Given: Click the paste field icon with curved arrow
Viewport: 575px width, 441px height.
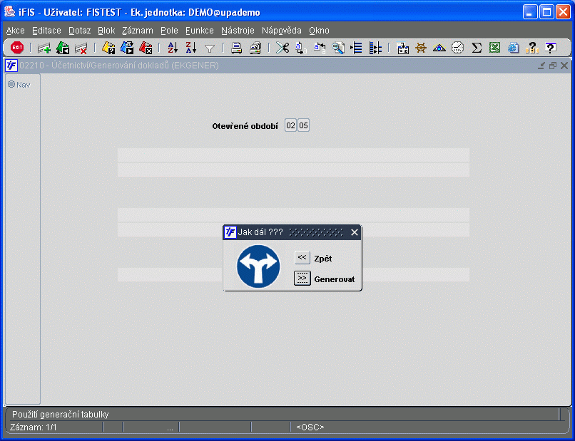Looking at the screenshot, I should (320, 48).
